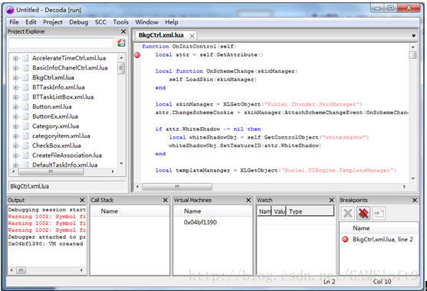Close the Virtual Machines panel
Image resolution: width=427 pixels, height=291 pixels.
[248, 200]
